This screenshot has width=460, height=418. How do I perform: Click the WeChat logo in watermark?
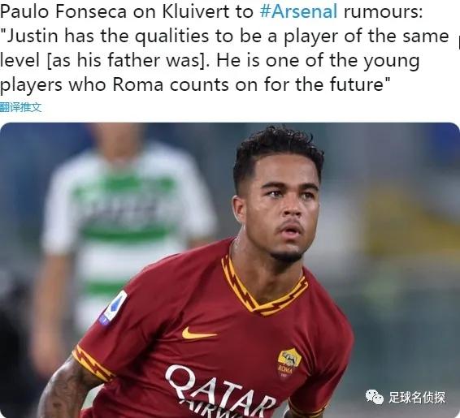click(x=375, y=397)
